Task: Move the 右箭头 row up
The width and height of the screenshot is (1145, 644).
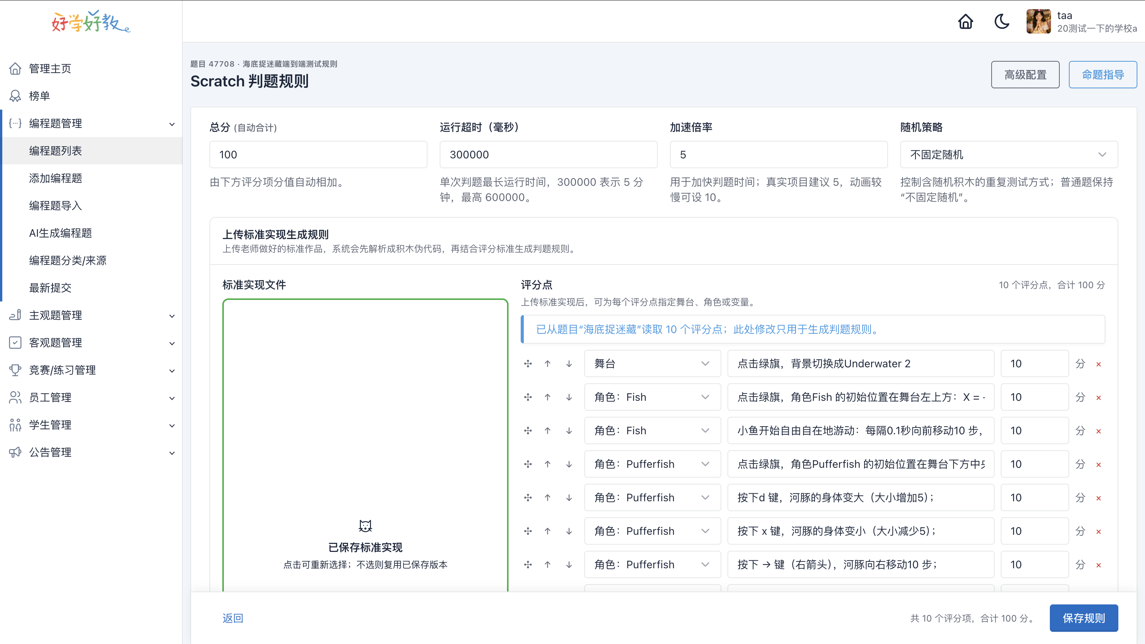Action: (x=548, y=564)
